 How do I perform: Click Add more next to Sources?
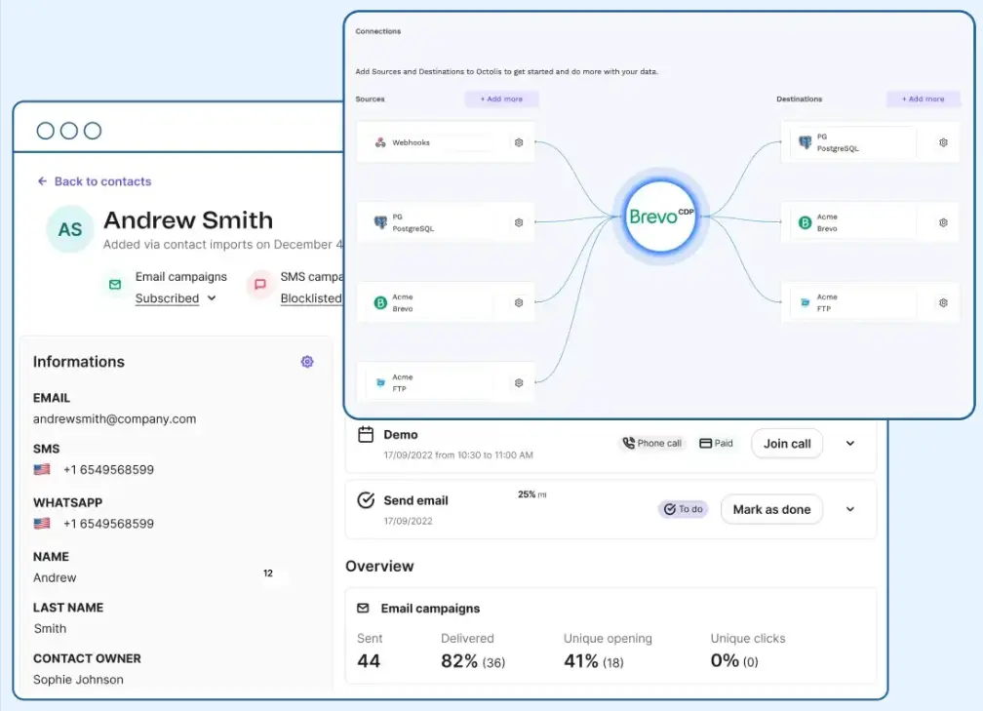click(501, 99)
